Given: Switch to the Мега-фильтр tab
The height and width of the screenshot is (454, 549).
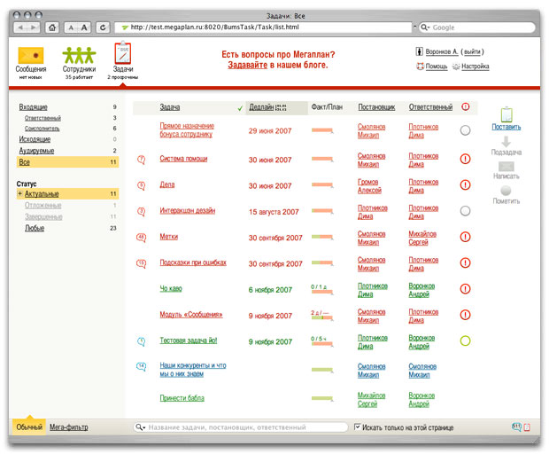Looking at the screenshot, I should coord(68,427).
